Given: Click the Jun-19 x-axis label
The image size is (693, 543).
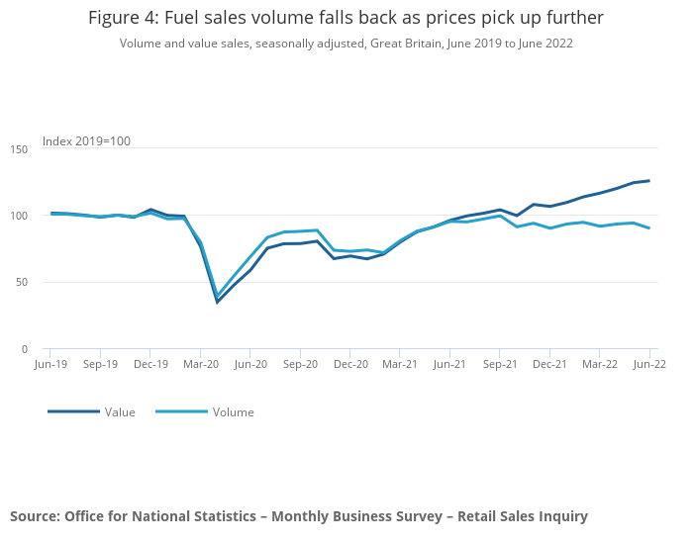Looking at the screenshot, I should 49,364.
